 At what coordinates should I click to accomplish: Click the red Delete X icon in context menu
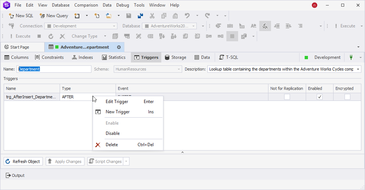click(x=98, y=145)
